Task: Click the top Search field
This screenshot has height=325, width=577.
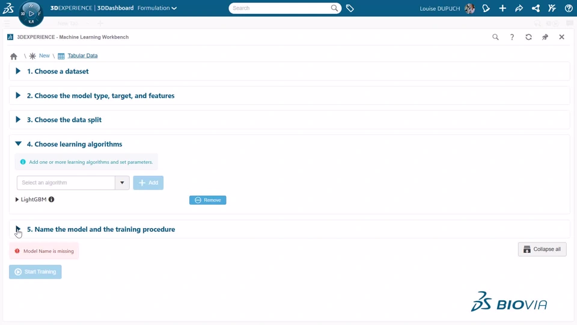Action: point(279,8)
